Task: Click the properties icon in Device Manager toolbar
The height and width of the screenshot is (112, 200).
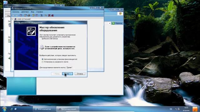Action: (x=25, y=16)
